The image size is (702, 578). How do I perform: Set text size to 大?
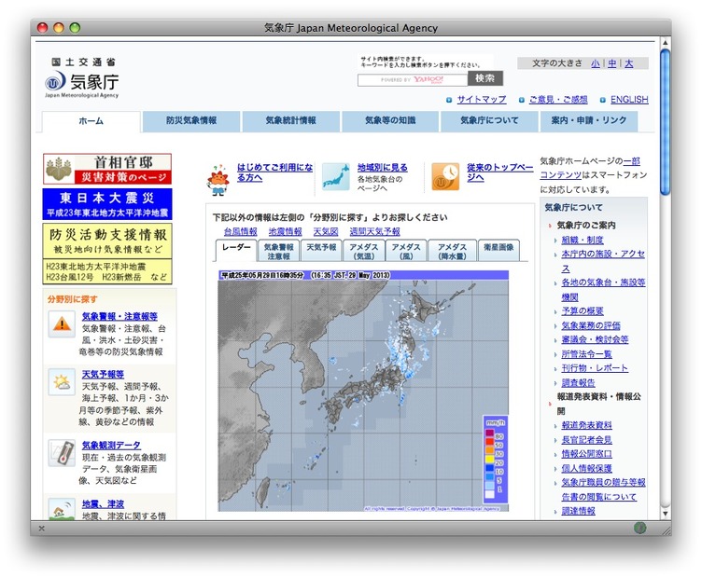pos(629,63)
